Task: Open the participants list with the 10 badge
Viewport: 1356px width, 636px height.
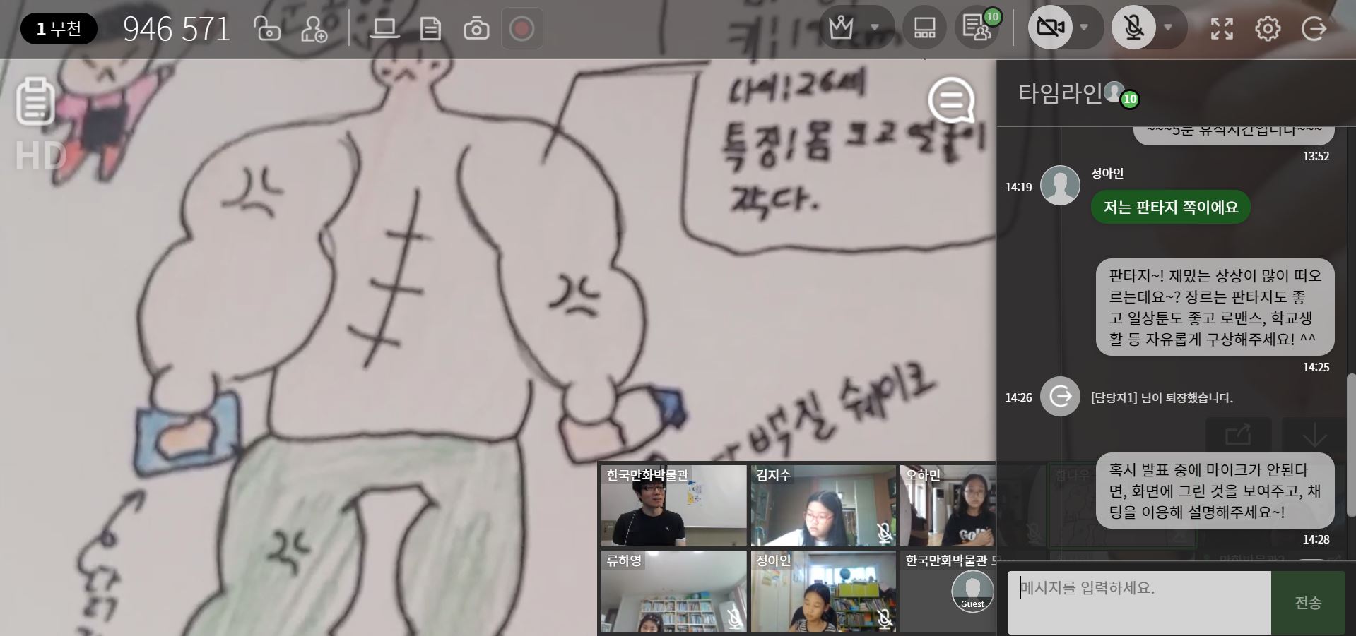Action: click(977, 28)
